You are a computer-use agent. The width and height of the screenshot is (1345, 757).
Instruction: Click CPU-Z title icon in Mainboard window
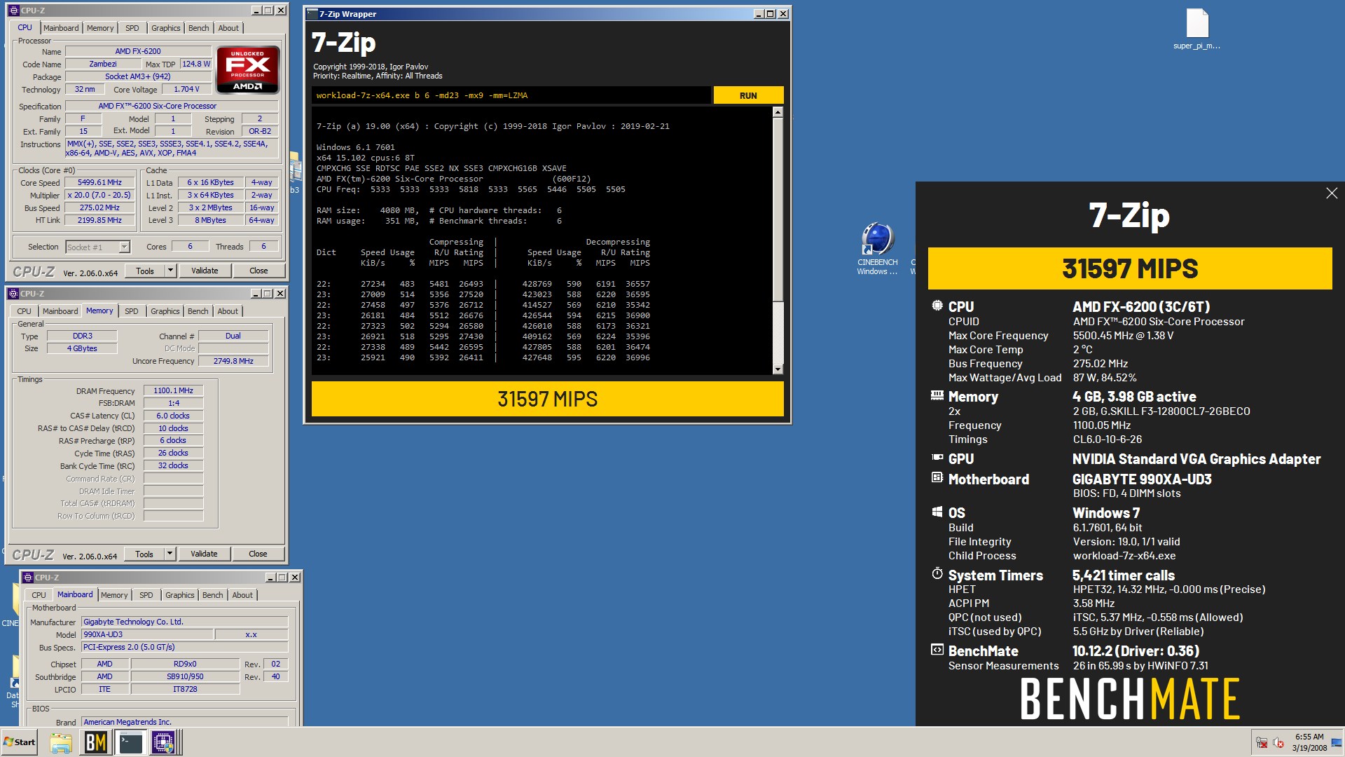click(28, 578)
